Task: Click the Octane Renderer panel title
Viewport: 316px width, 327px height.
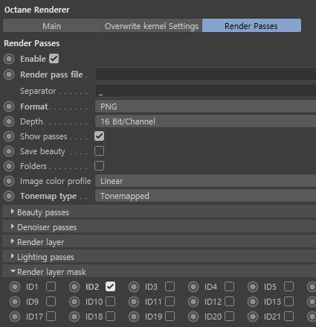Action: pos(37,10)
